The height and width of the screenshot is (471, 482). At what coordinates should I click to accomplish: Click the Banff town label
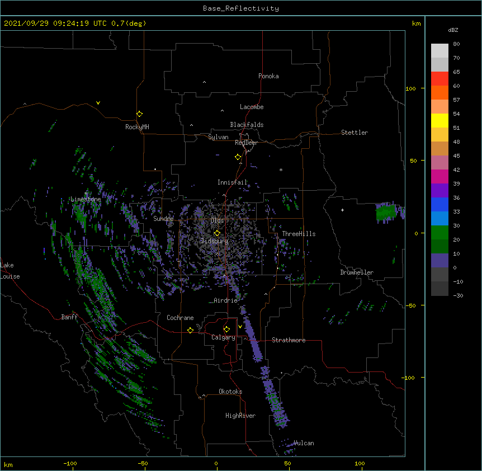pyautogui.click(x=69, y=317)
